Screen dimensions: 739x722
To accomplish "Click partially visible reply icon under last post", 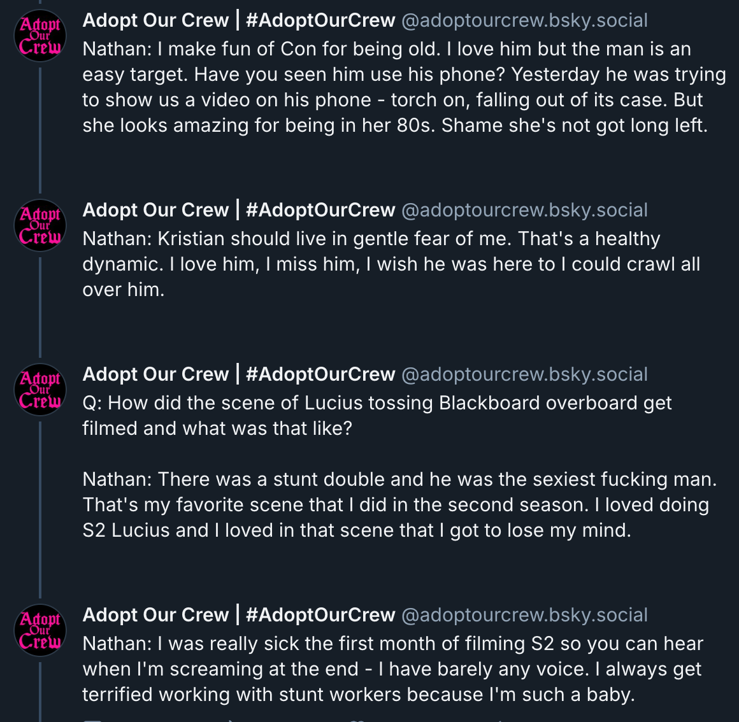I will [93, 719].
